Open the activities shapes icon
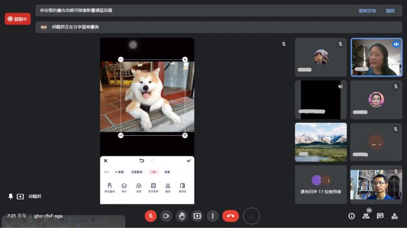Viewport: 407px width, 228px height. click(394, 216)
